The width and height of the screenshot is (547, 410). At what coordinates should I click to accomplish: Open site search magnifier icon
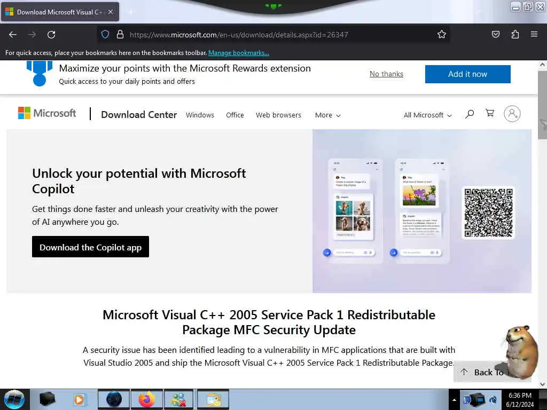[470, 114]
